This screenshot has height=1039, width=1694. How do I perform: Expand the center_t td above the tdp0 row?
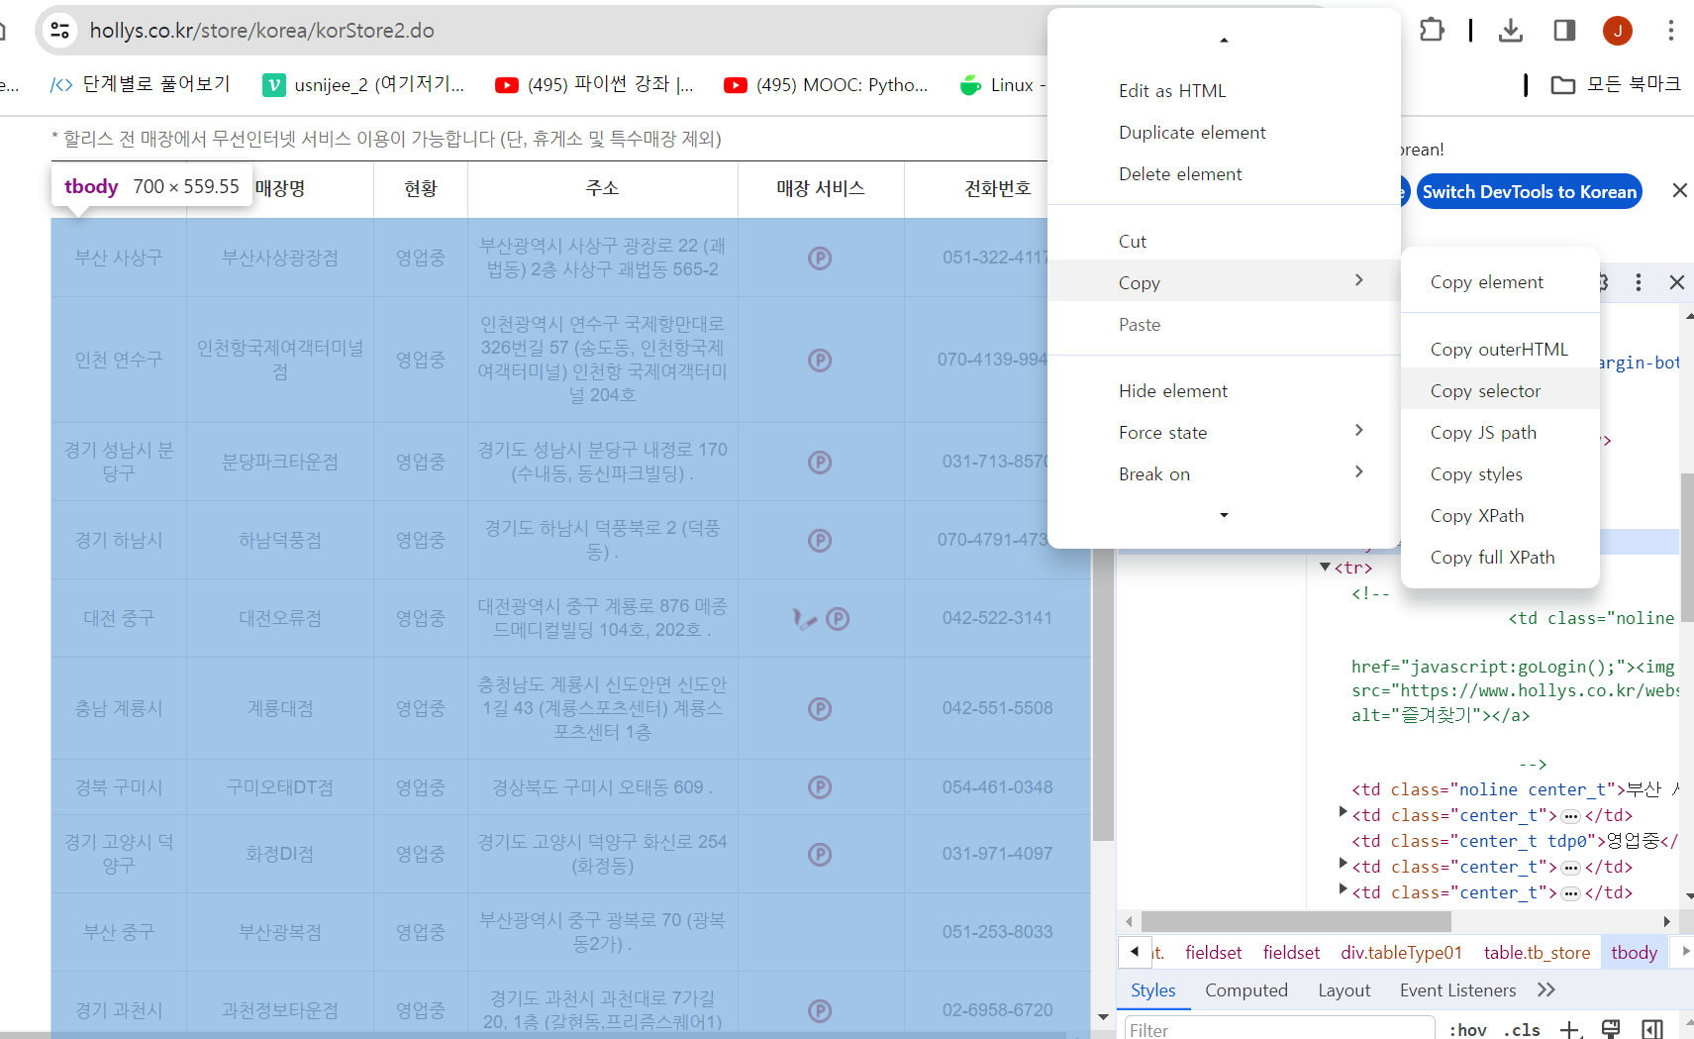coord(1344,814)
